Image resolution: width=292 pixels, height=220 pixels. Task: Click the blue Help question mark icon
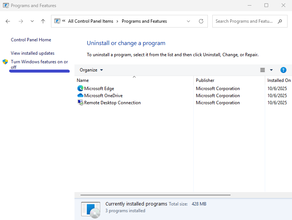tap(283, 70)
